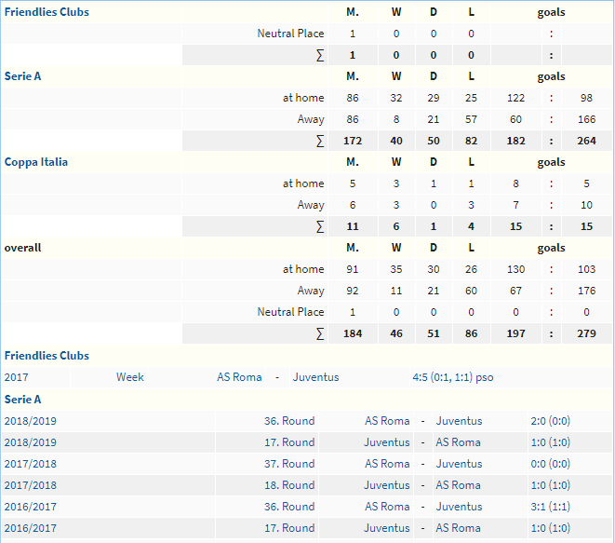Open Serie A heading in matches list
The image size is (615, 543).
[22, 400]
